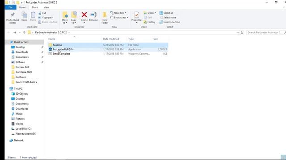Click the Copy ribbon icon
286x160 pixels.
[24, 16]
